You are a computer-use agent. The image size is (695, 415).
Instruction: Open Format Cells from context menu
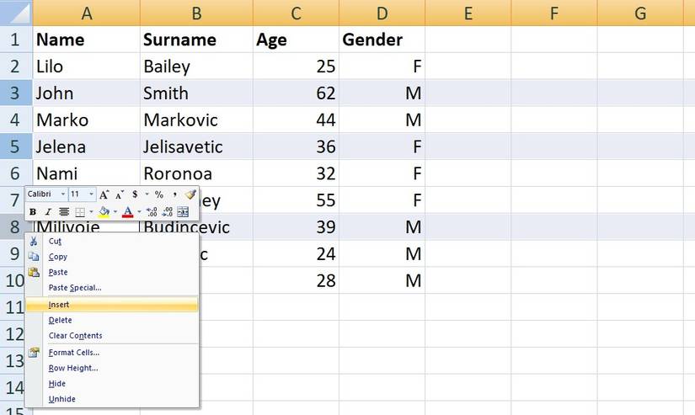[73, 352]
